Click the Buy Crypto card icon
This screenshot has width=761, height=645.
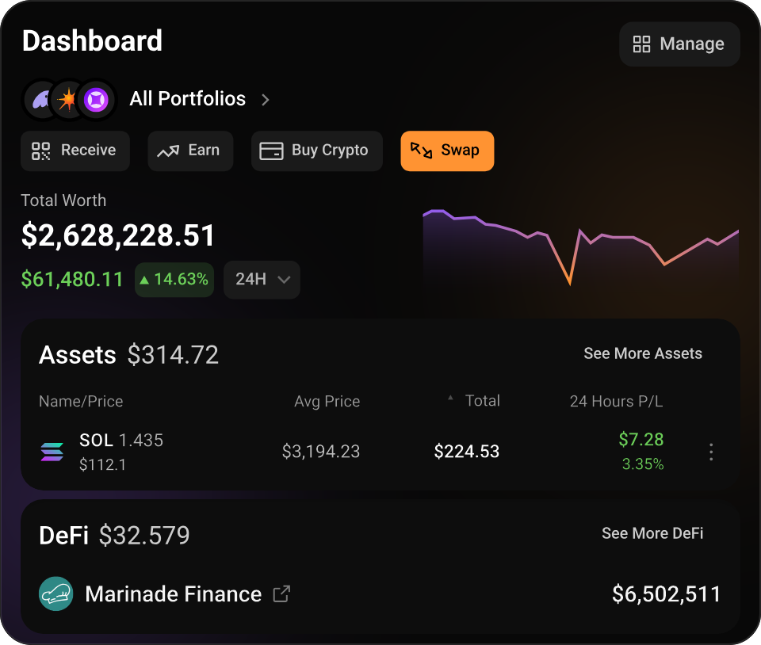click(x=271, y=151)
